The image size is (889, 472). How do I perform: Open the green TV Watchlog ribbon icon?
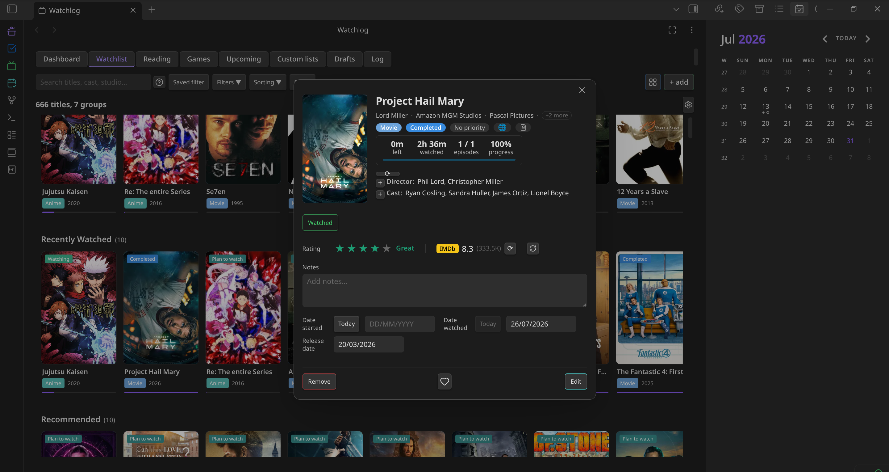(12, 65)
